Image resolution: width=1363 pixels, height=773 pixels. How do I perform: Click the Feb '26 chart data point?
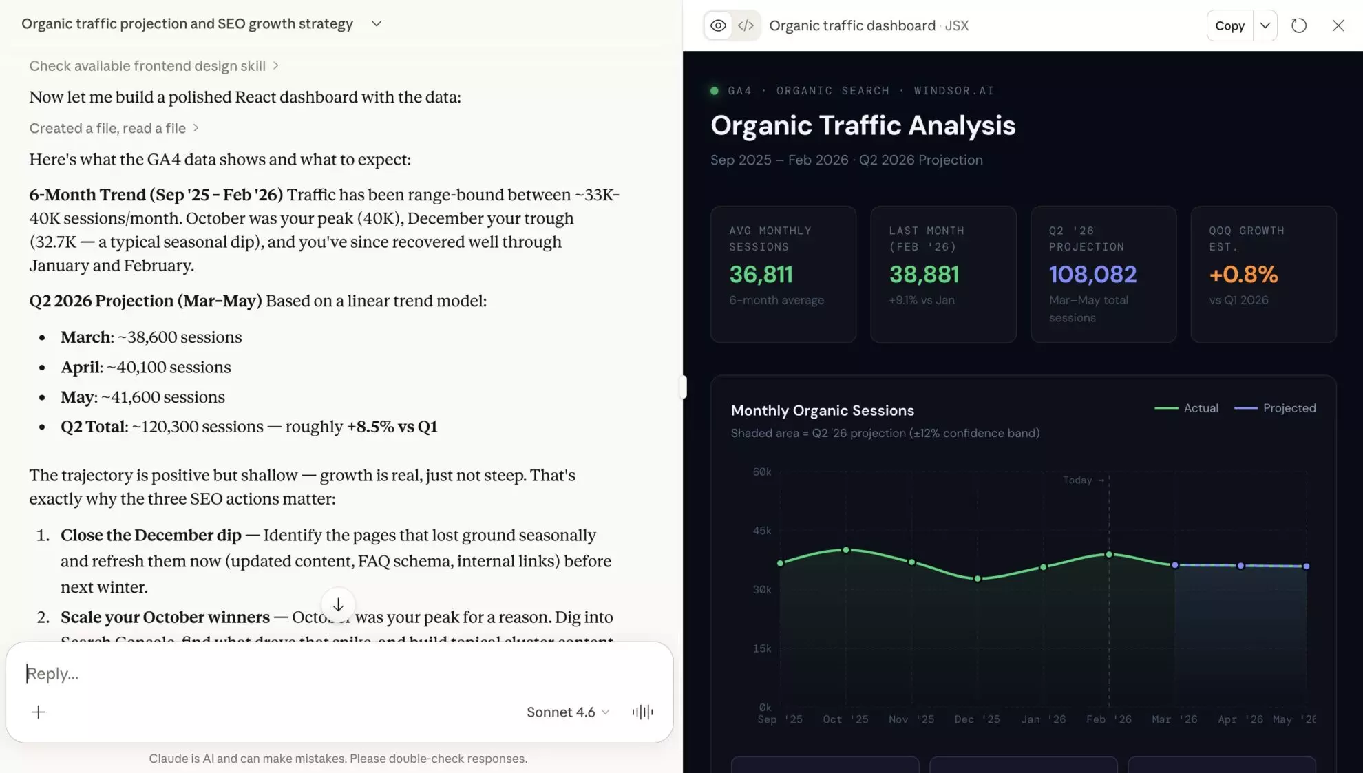(x=1108, y=554)
